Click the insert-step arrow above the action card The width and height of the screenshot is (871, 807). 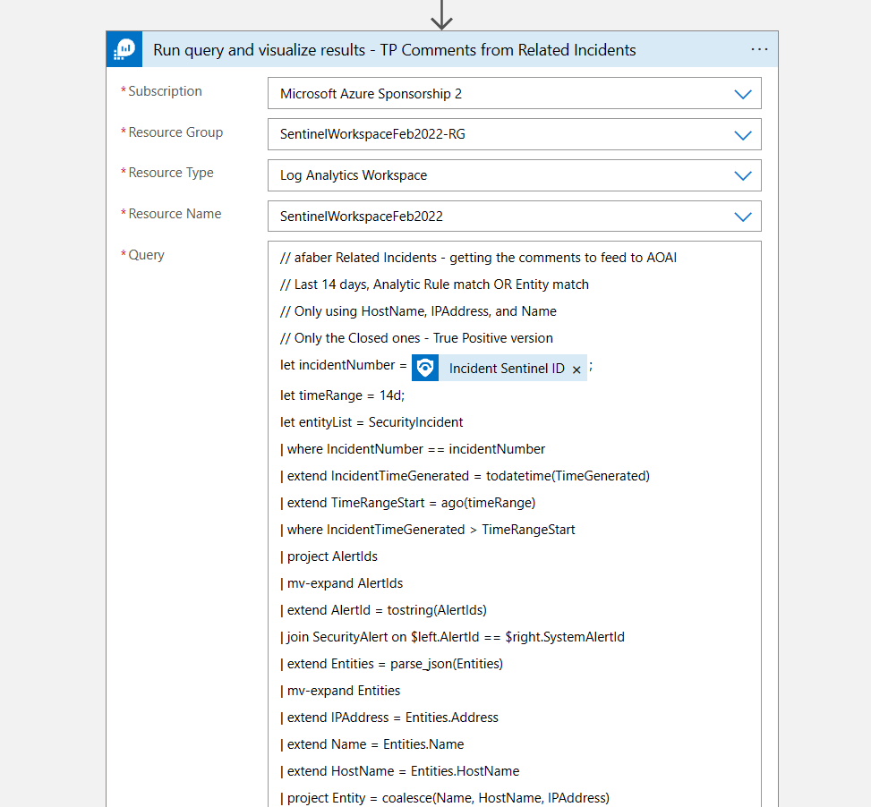point(440,15)
